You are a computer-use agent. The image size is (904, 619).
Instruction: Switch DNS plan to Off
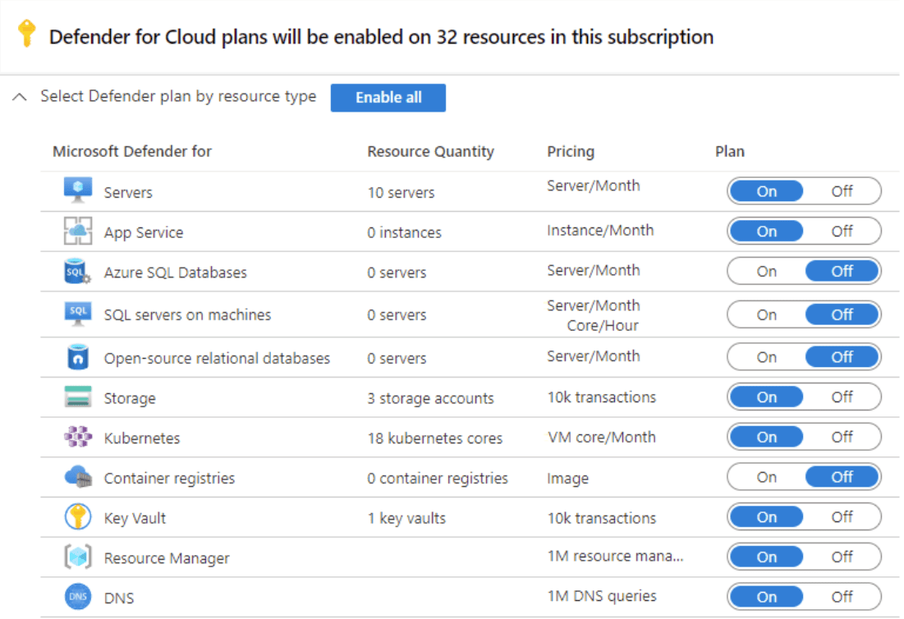click(842, 597)
